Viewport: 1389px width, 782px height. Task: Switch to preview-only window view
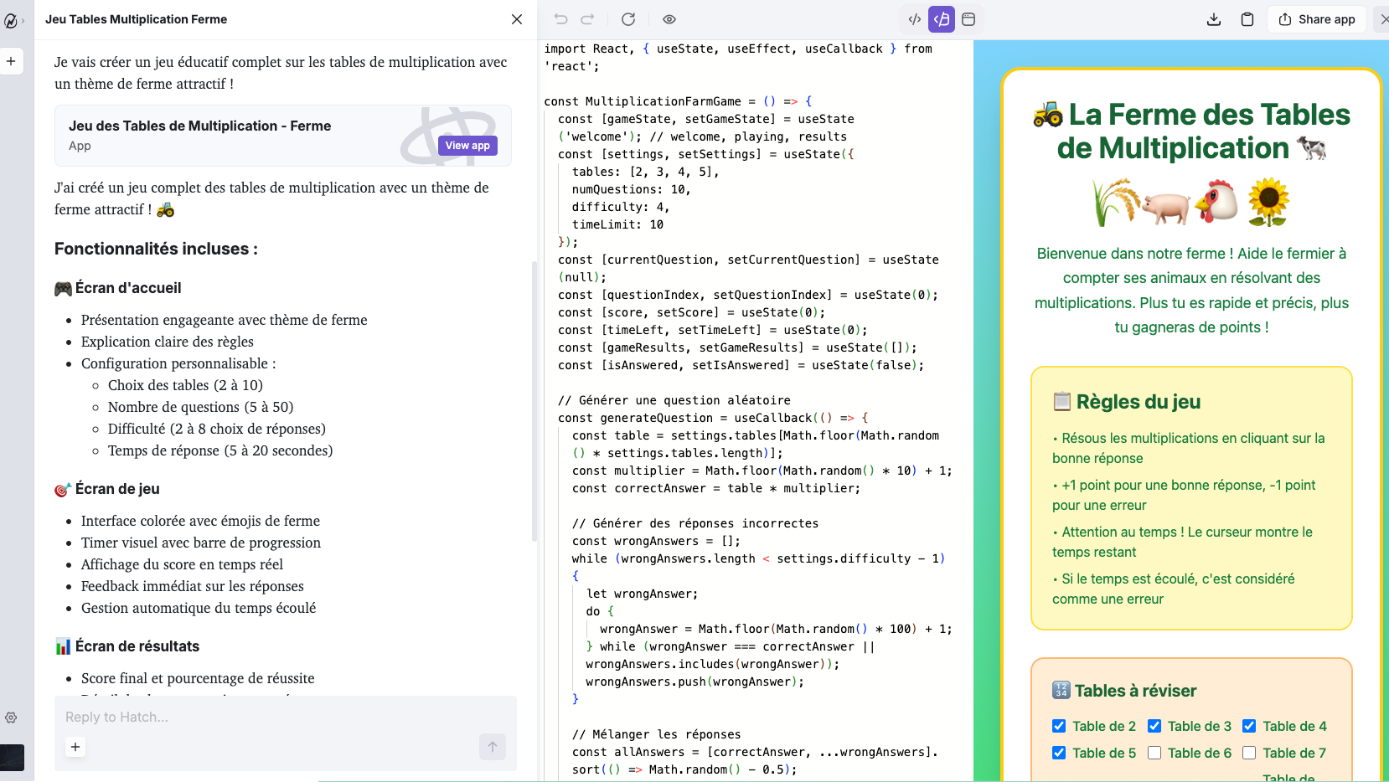[x=968, y=19]
